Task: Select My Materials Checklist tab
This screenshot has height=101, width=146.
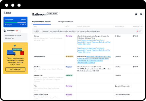Action: 42,22
